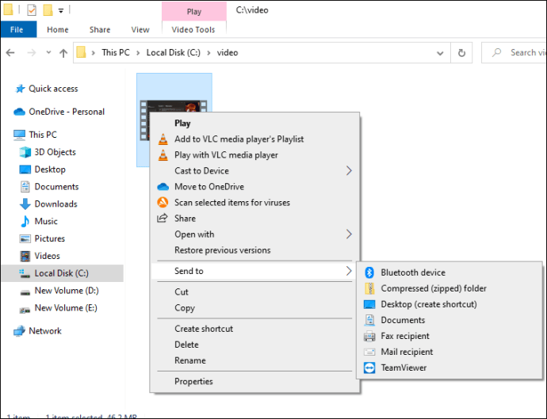Choose Properties from the context menu
Image resolution: width=547 pixels, height=419 pixels.
pyautogui.click(x=193, y=382)
